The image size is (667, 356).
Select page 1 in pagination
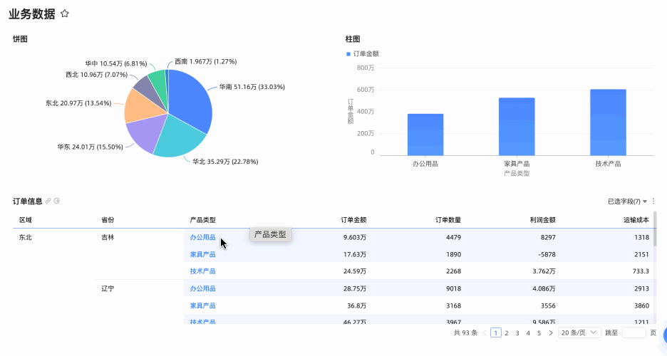[495, 333]
